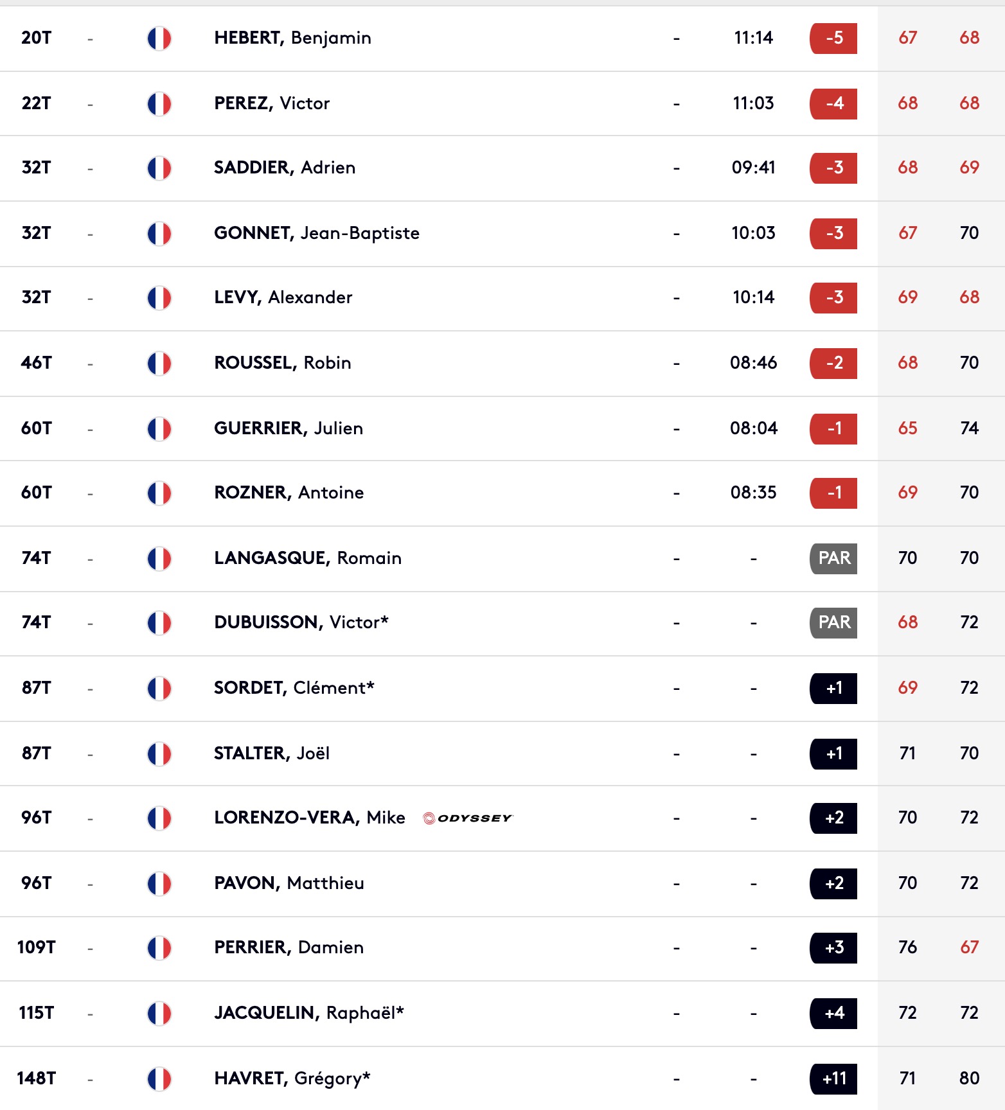Image resolution: width=1005 pixels, height=1110 pixels.
Task: Click the flag icon beside GUERRIER, Julien
Action: [159, 429]
